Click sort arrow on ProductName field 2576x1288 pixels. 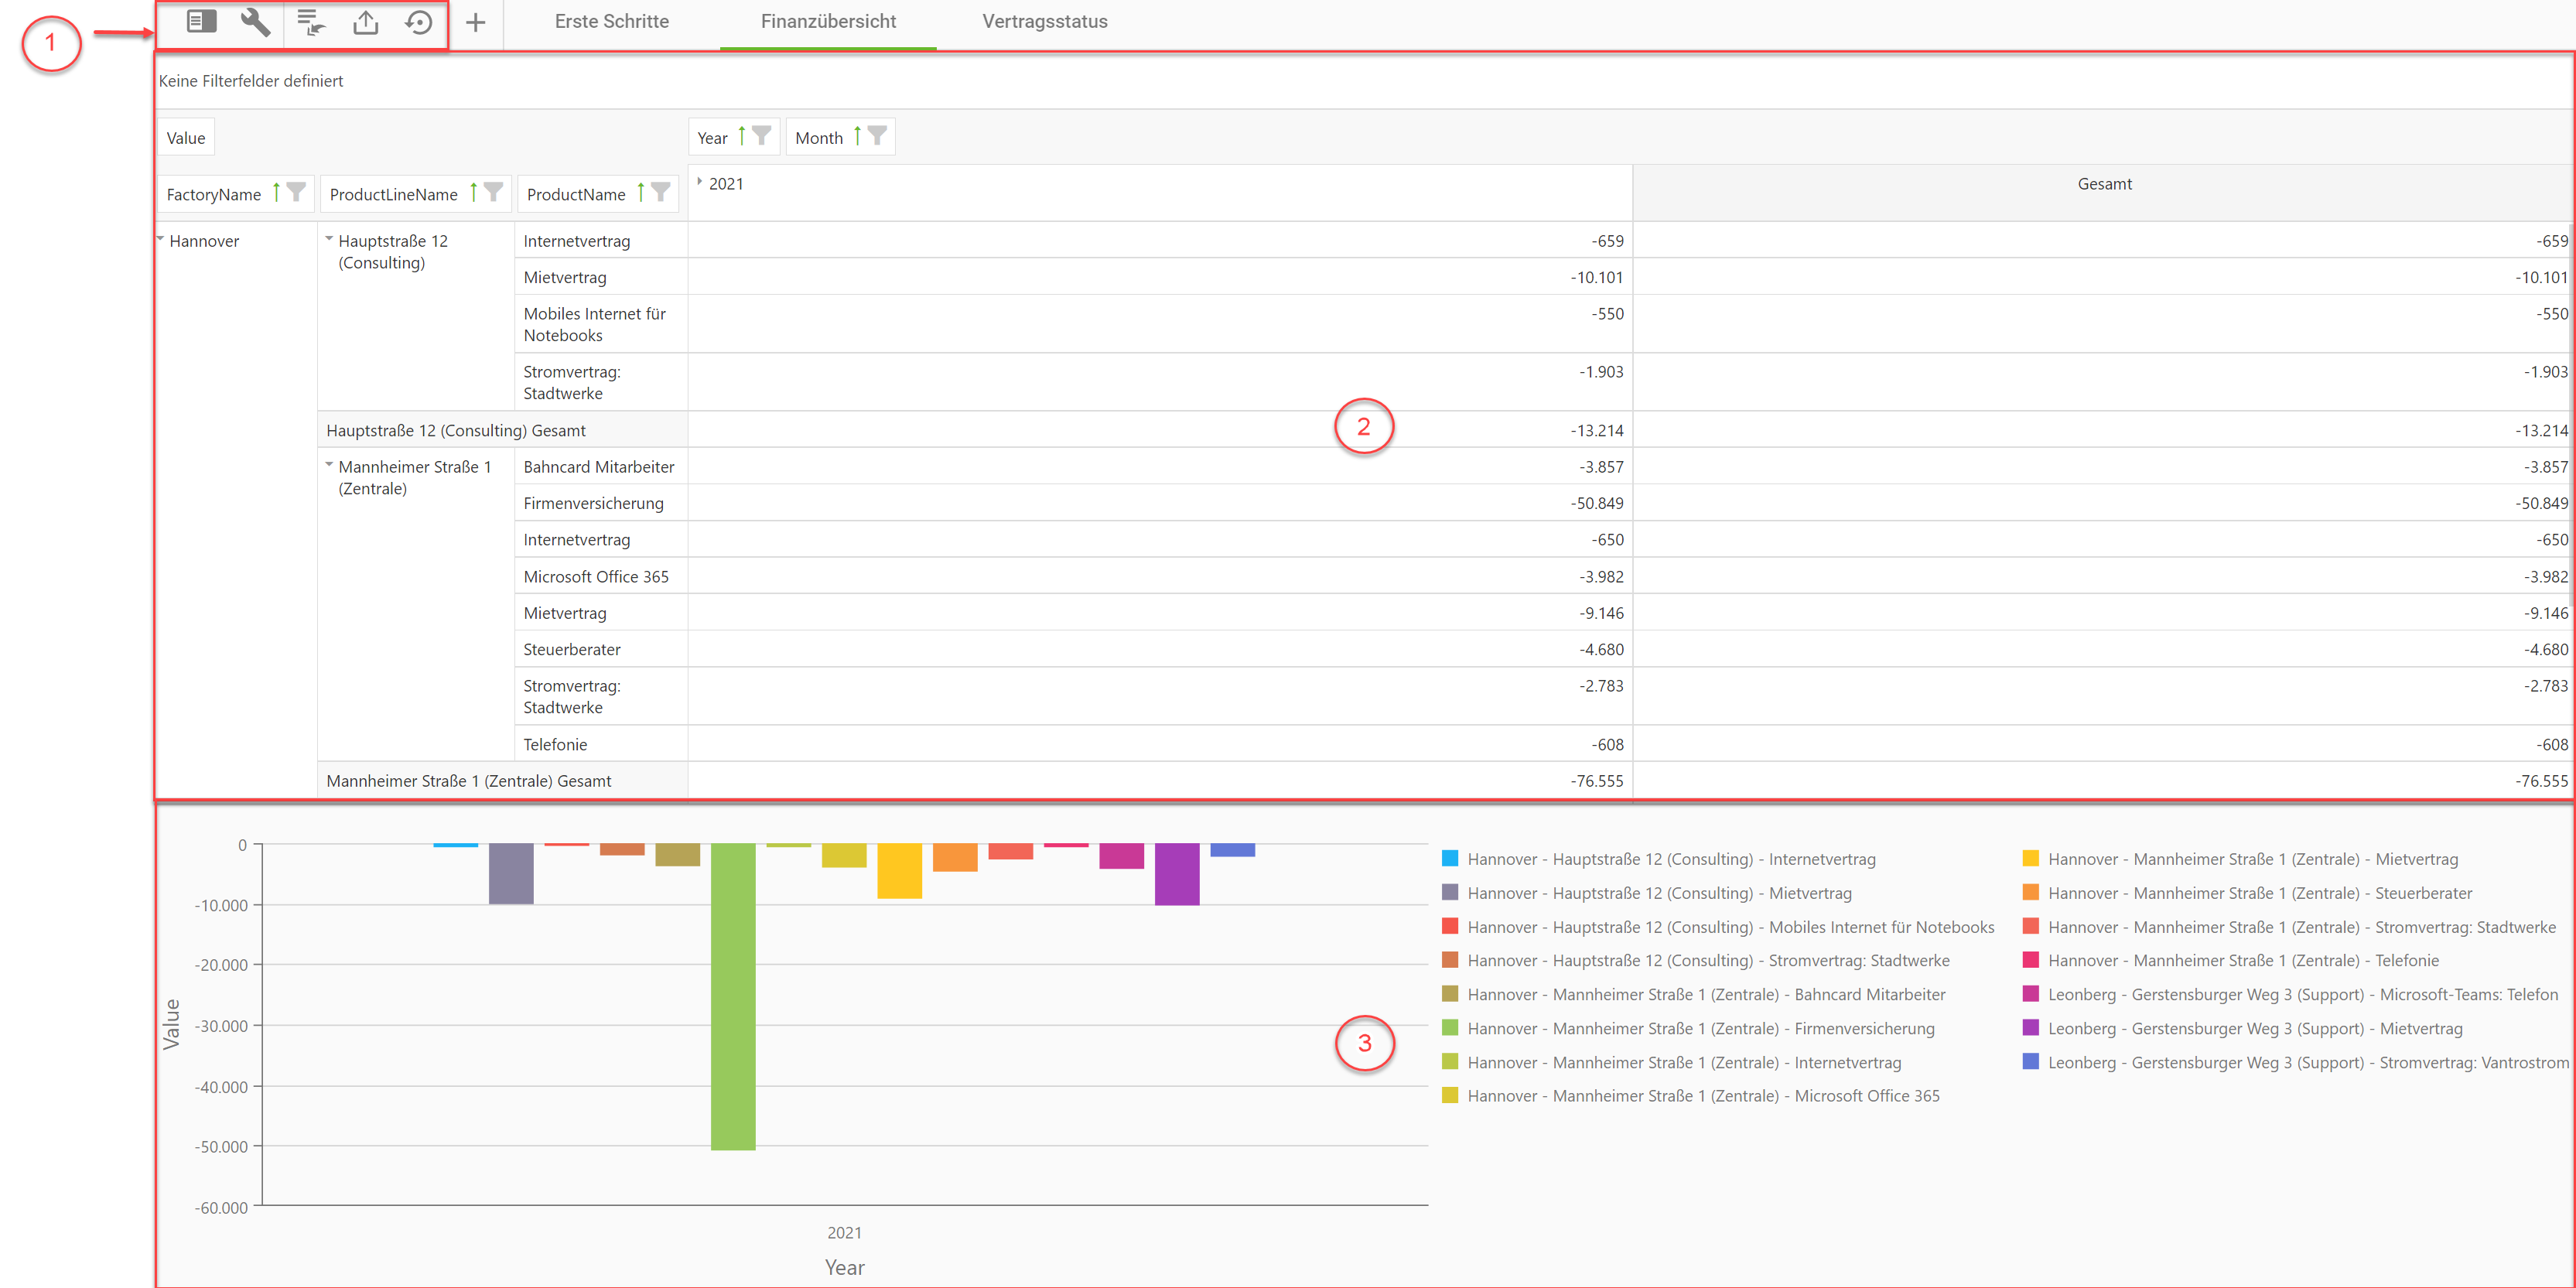641,192
